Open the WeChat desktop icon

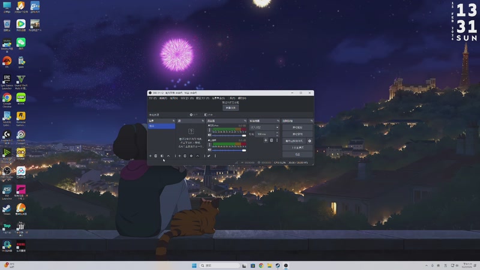[21, 43]
